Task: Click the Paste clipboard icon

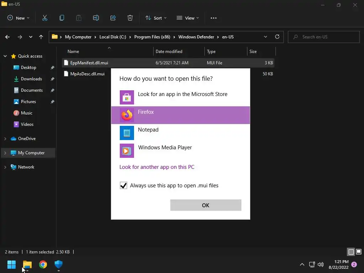Action: click(79, 18)
